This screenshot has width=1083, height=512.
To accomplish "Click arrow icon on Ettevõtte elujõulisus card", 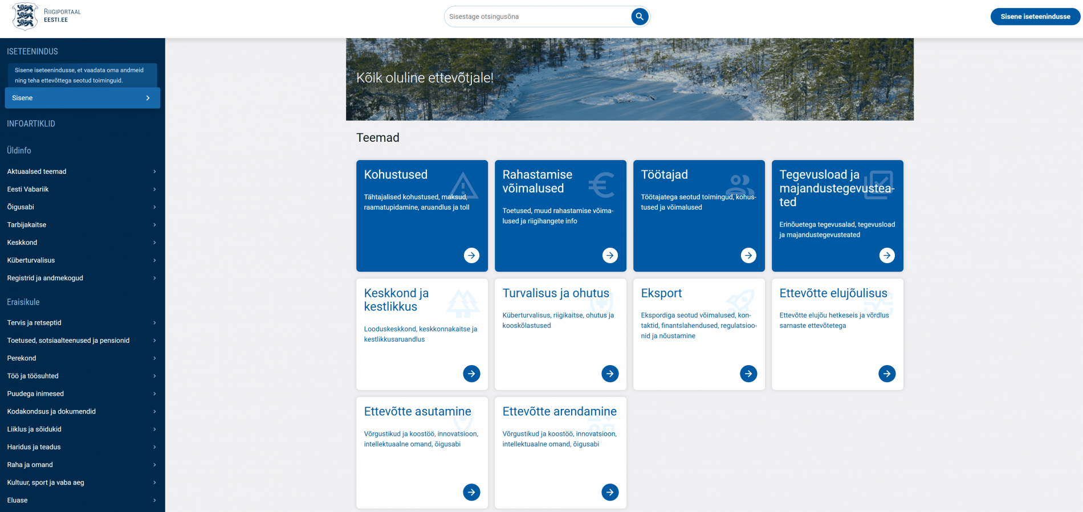I will 887,374.
